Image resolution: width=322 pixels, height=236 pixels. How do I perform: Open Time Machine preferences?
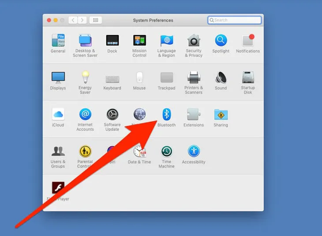coord(166,152)
